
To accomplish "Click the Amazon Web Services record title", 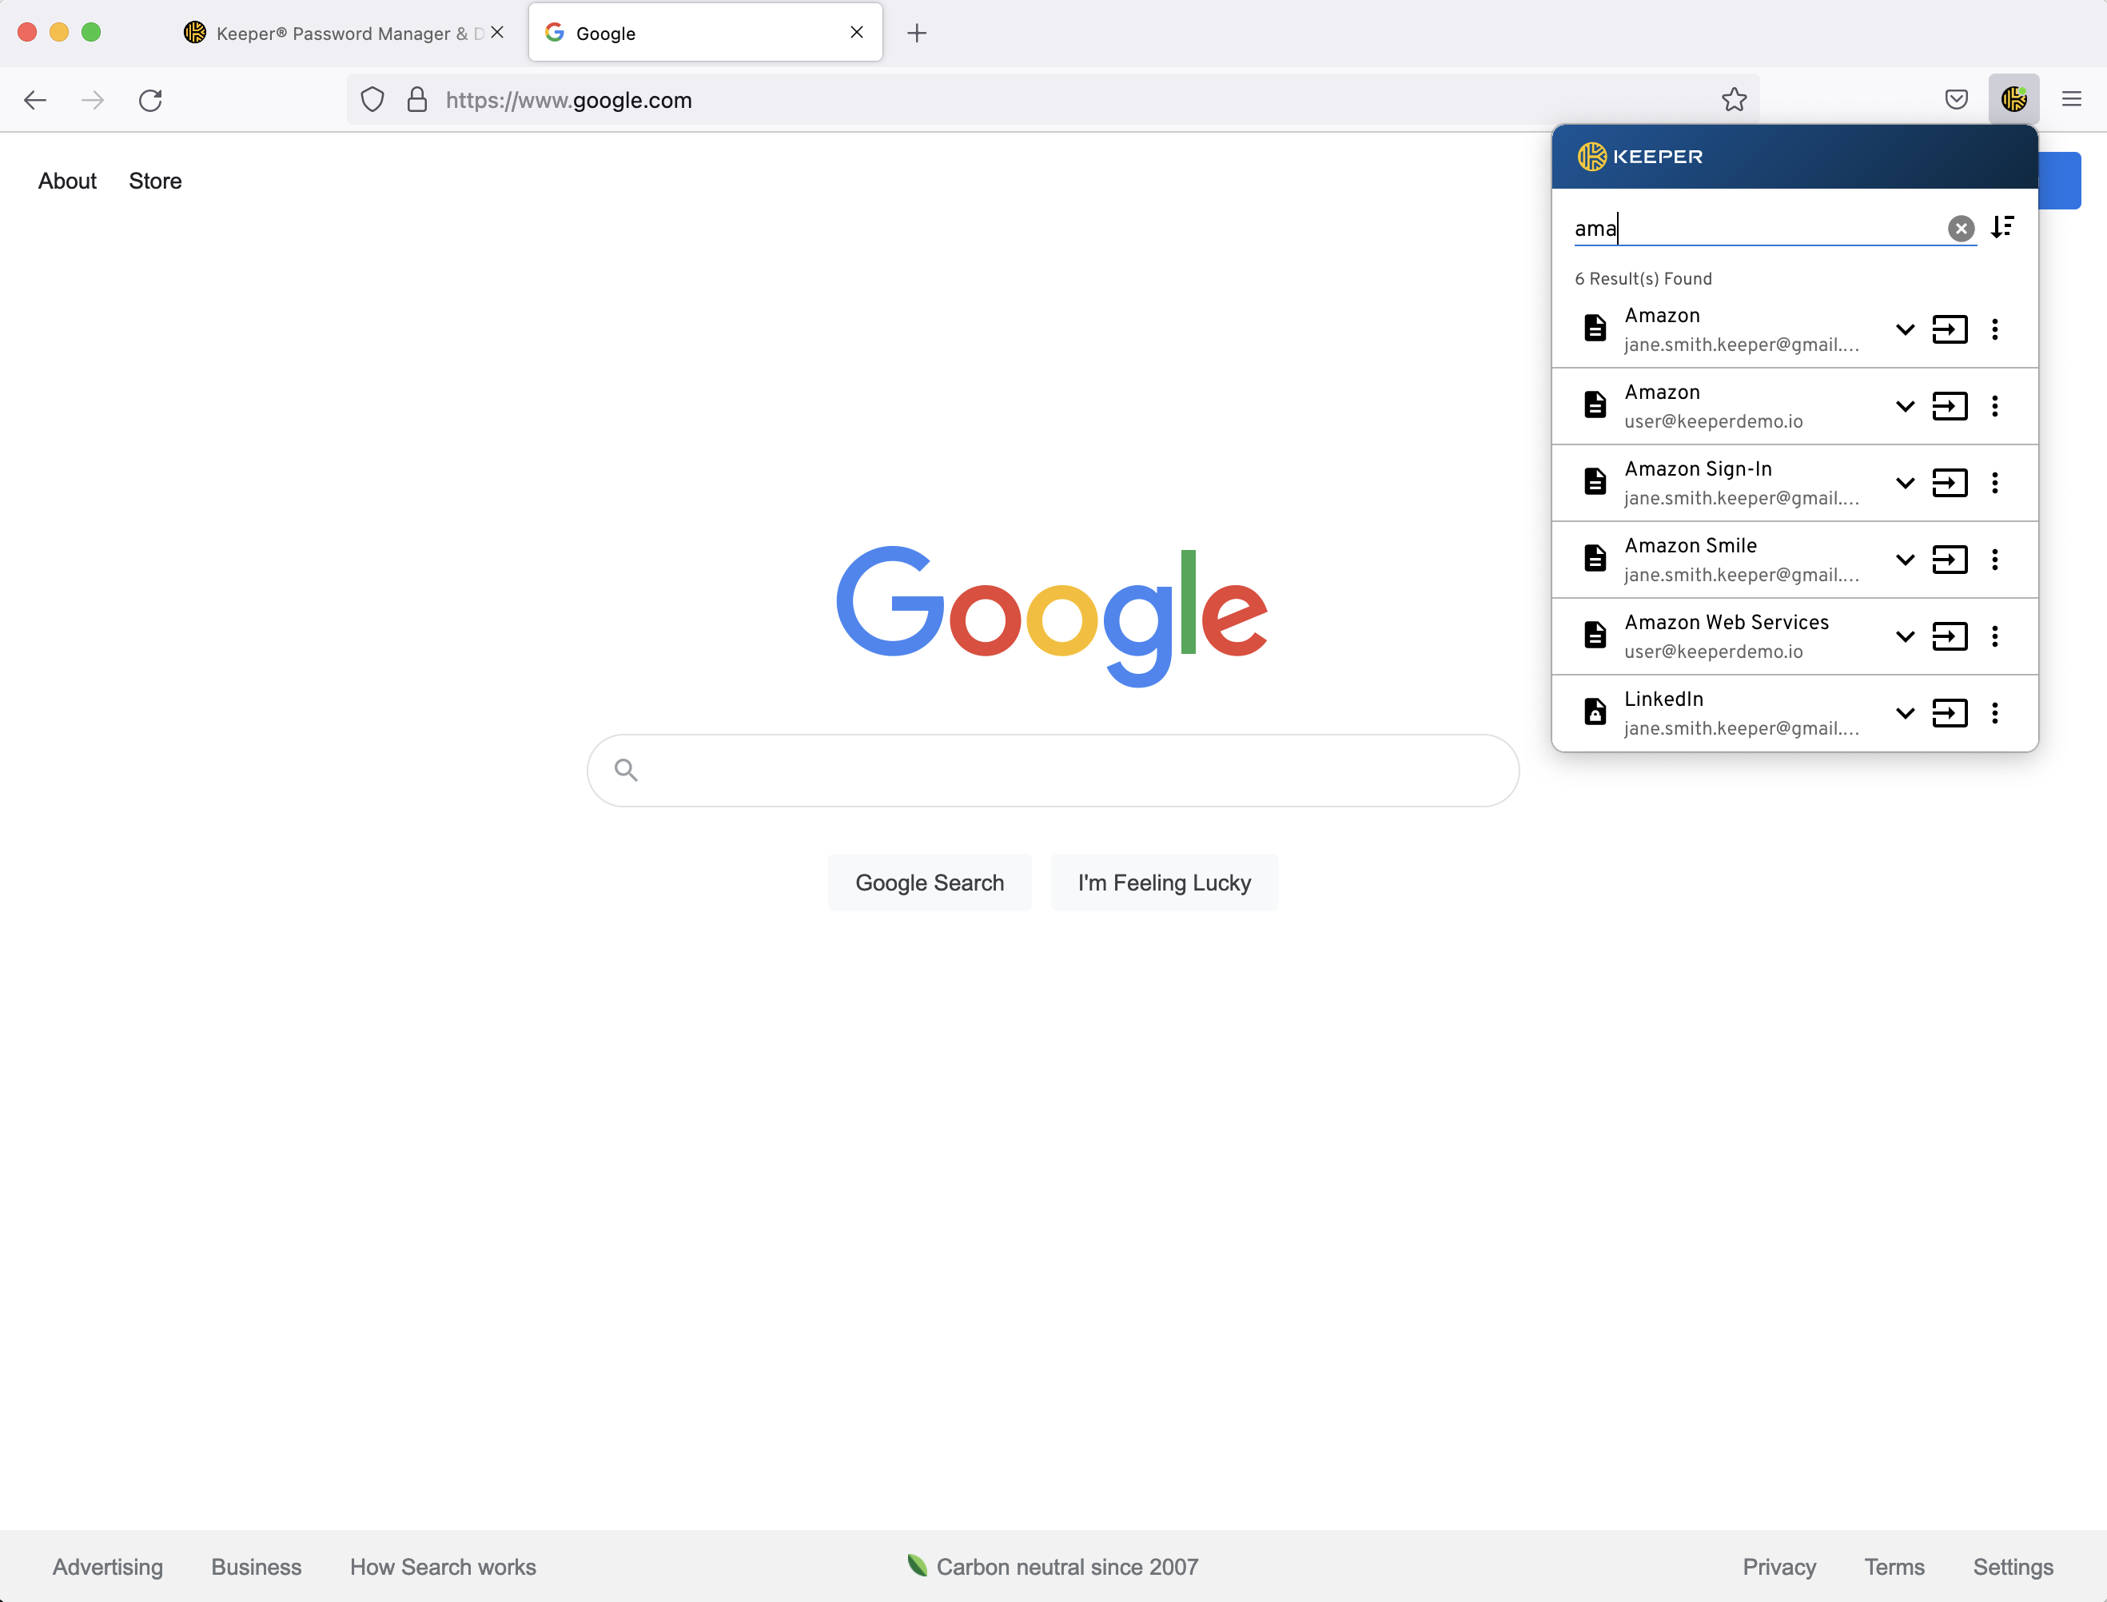I will (1727, 623).
